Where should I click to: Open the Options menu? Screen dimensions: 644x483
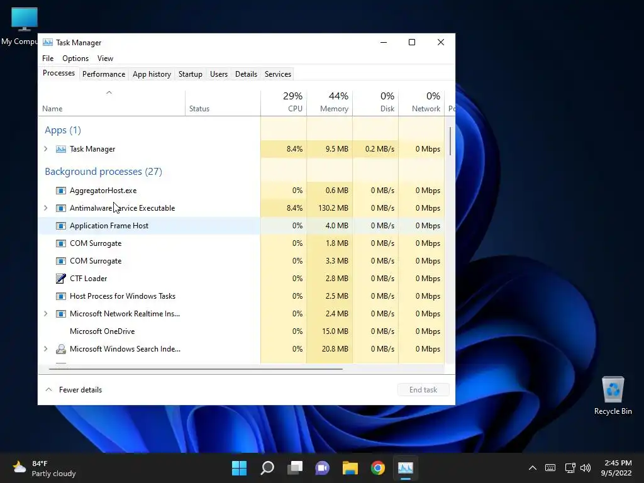tap(75, 58)
